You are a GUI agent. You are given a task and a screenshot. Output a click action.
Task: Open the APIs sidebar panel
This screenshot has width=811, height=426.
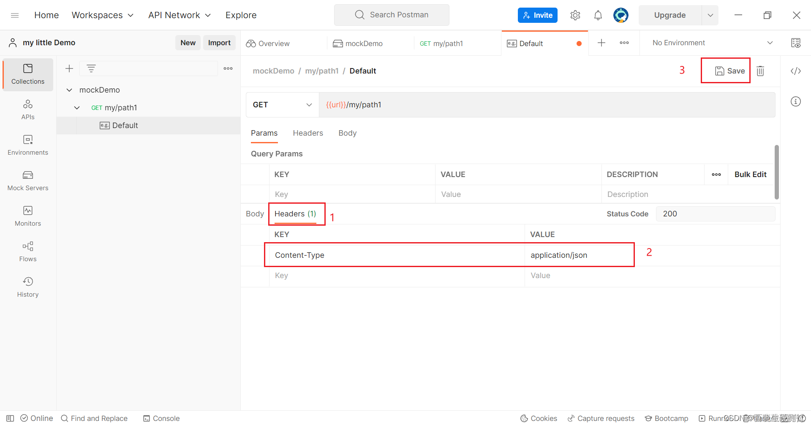coord(27,110)
